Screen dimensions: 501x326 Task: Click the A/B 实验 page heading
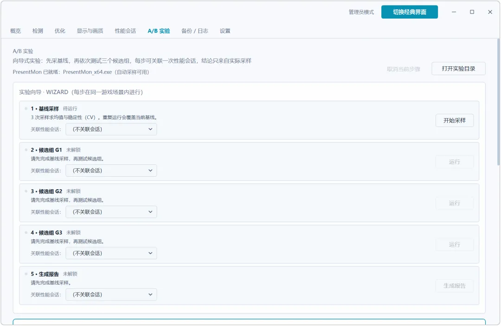(23, 51)
